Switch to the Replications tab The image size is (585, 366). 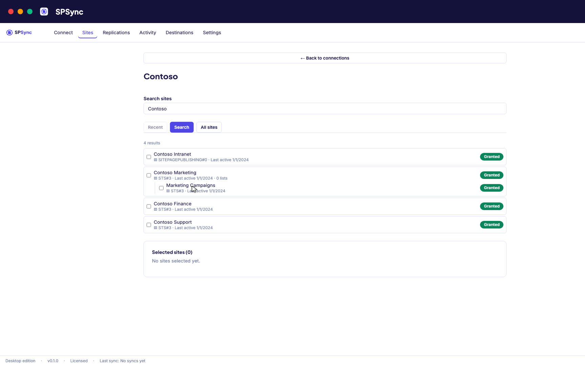coord(116,33)
